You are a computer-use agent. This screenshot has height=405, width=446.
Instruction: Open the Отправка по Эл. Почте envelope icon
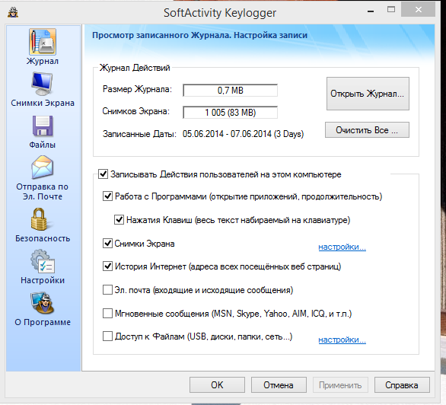[42, 167]
